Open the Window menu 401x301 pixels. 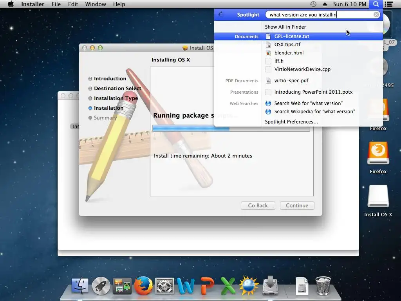[96, 4]
